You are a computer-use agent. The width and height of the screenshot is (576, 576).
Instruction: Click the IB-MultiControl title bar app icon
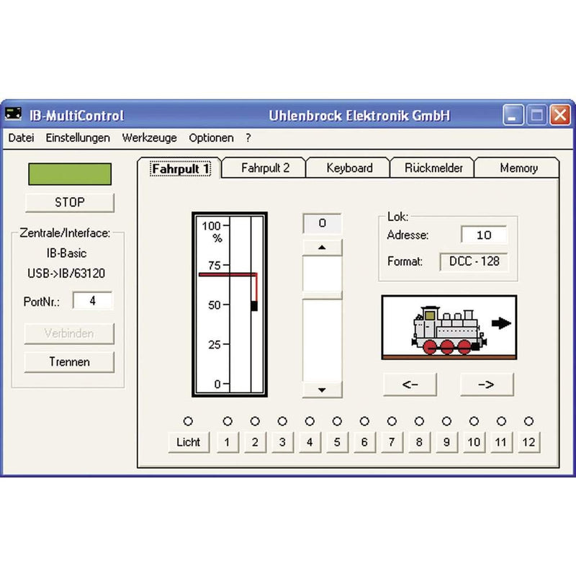pyautogui.click(x=13, y=114)
